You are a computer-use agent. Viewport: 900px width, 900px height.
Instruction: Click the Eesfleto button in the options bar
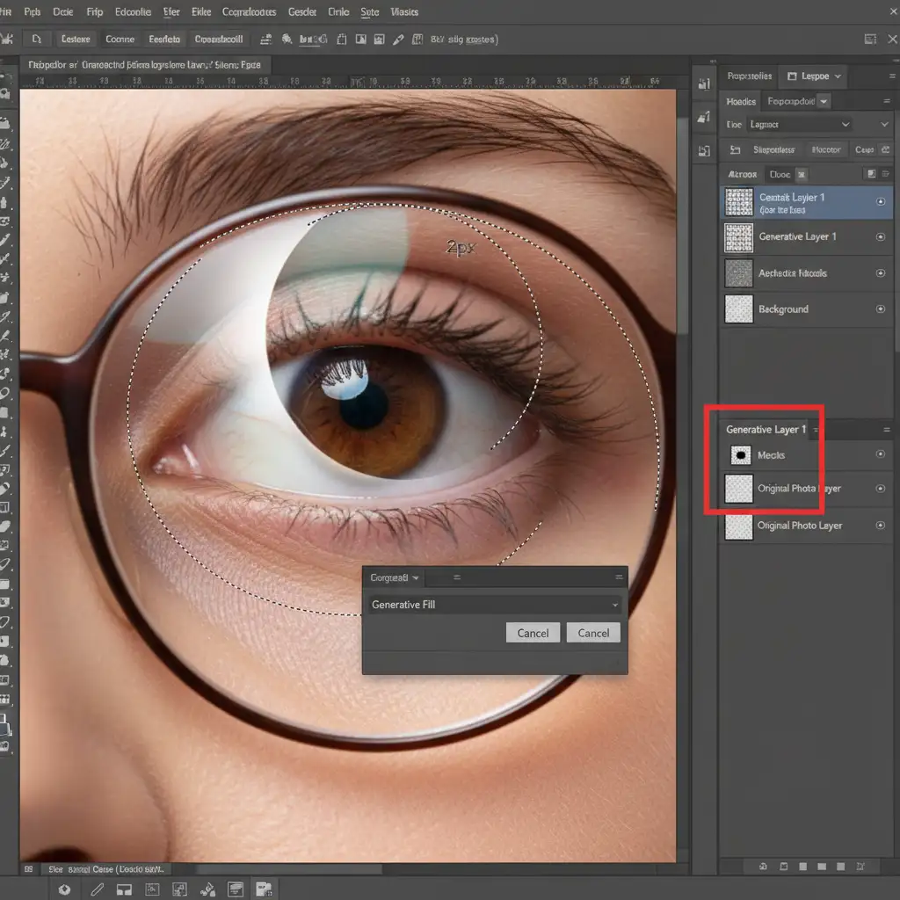pos(164,40)
